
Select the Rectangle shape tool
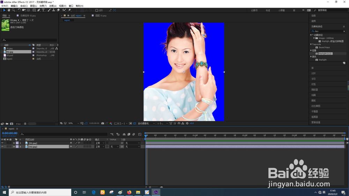34,10
